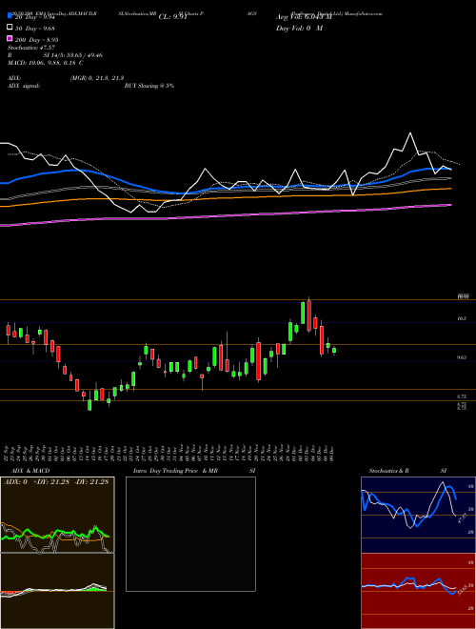Viewport: 476px width, 629px height.
Task: Click the white price line peak in upper chart
Action: pos(410,133)
